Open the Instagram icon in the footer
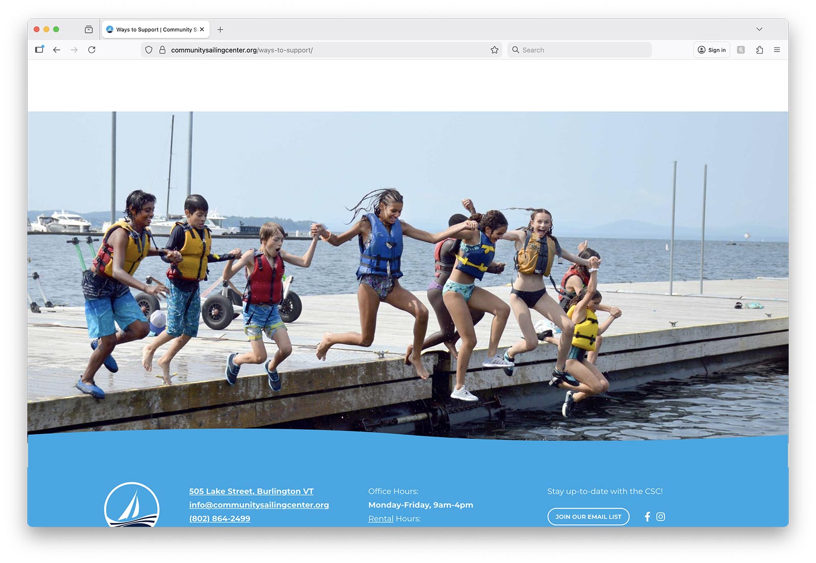Viewport: 816px width, 563px height. (x=661, y=517)
